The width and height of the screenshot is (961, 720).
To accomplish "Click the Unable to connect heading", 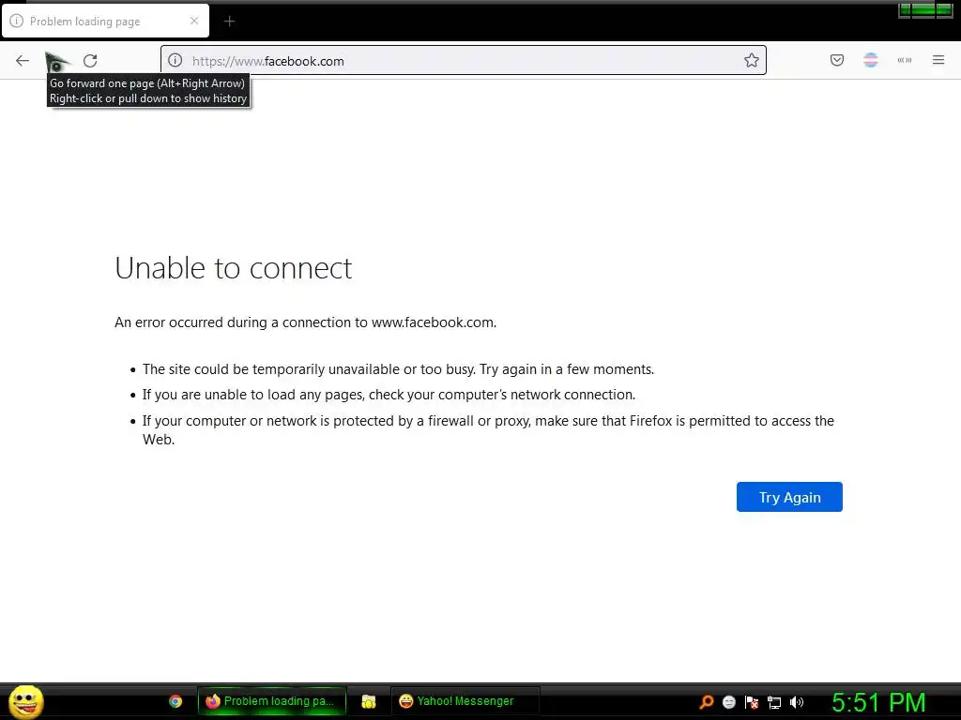I will pos(234,268).
